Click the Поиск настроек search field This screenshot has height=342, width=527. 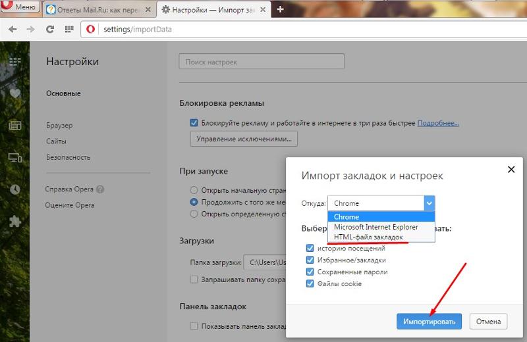pos(262,61)
